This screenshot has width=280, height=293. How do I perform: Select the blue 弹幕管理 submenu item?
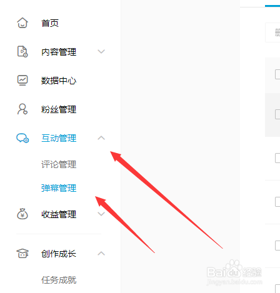pos(59,188)
